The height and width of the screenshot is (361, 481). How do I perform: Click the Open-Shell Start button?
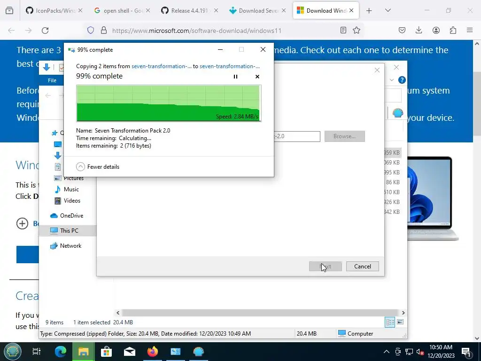pos(12,352)
